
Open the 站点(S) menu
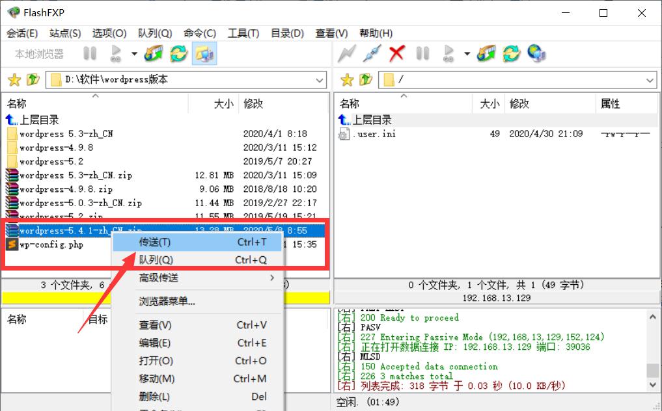(x=65, y=33)
